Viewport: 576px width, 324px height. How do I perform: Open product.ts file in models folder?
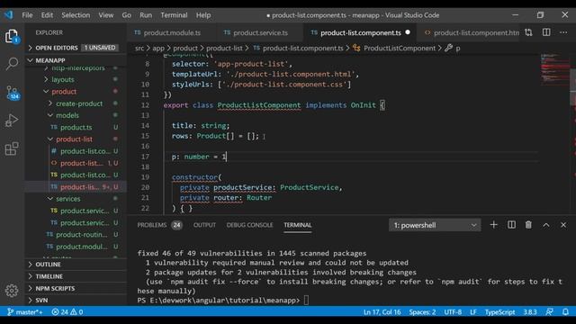coord(76,128)
